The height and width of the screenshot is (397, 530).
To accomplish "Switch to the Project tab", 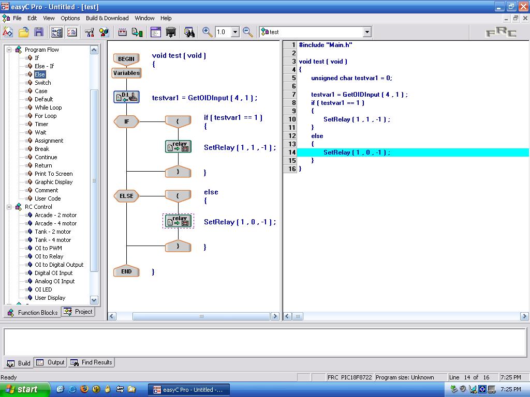I will click(x=78, y=312).
